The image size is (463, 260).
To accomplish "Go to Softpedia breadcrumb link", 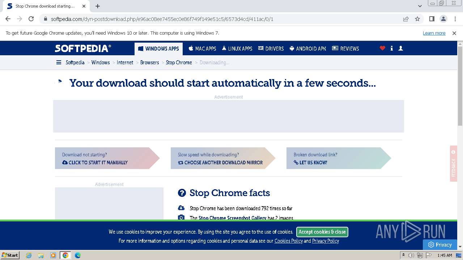I will coord(75,62).
